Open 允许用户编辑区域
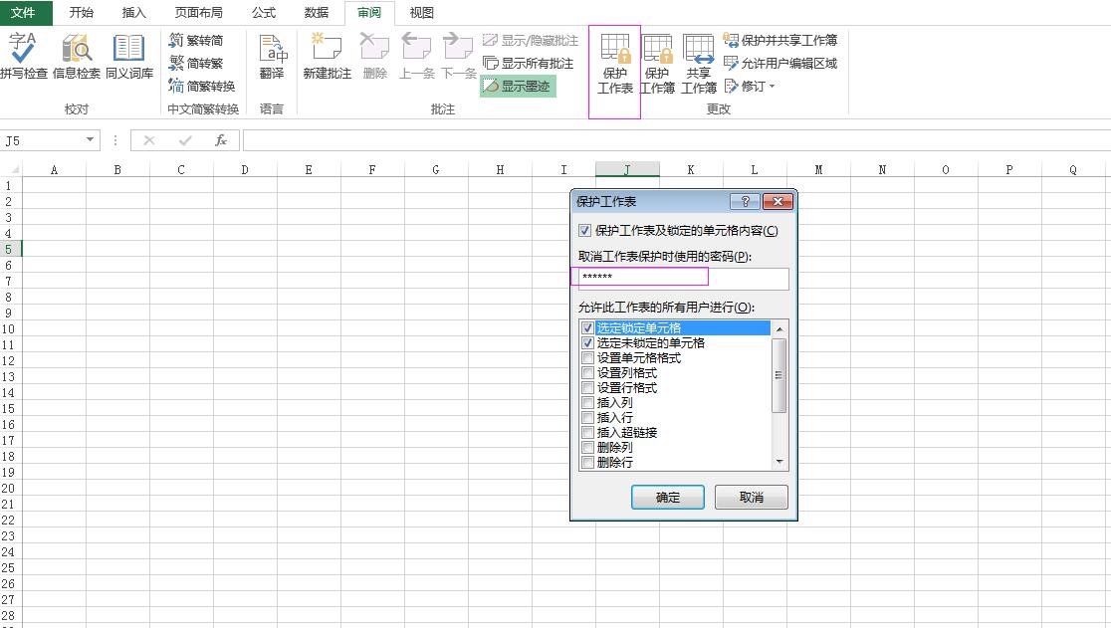 (x=780, y=63)
